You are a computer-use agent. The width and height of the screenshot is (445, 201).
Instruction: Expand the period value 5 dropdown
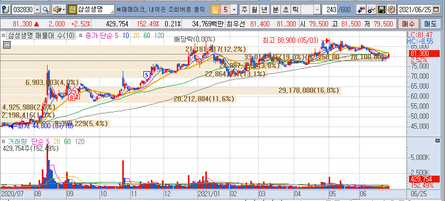(x=234, y=10)
